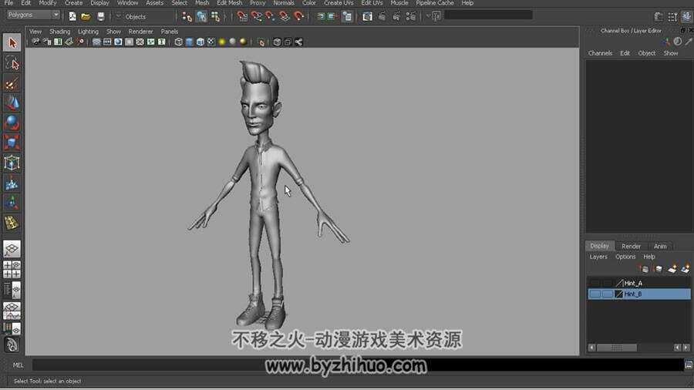Open the Objects selection mask dropdown

pos(144,17)
